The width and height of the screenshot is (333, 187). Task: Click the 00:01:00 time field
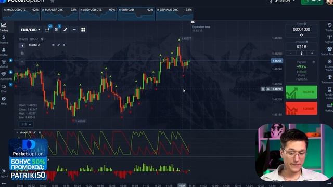(301, 29)
